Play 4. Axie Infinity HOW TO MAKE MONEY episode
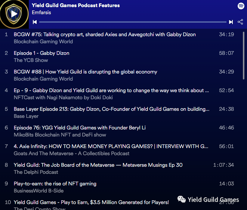 [111, 146]
